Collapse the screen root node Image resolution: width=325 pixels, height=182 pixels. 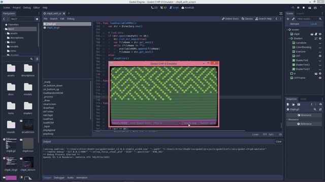click(287, 30)
